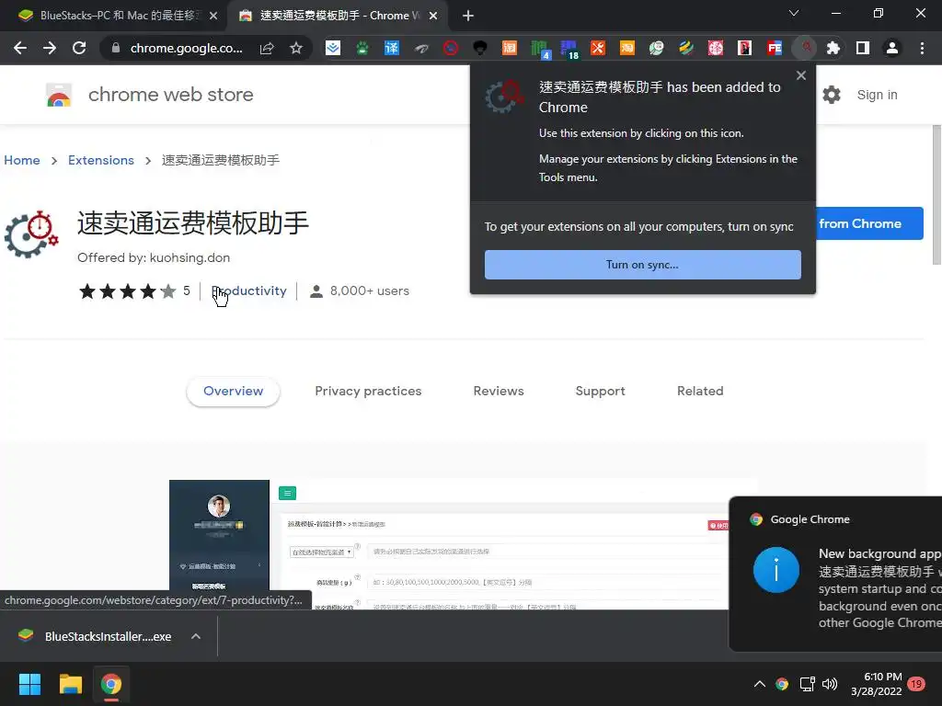The width and height of the screenshot is (942, 706).
Task: Open File Explorer from the taskbar
Action: point(70,684)
